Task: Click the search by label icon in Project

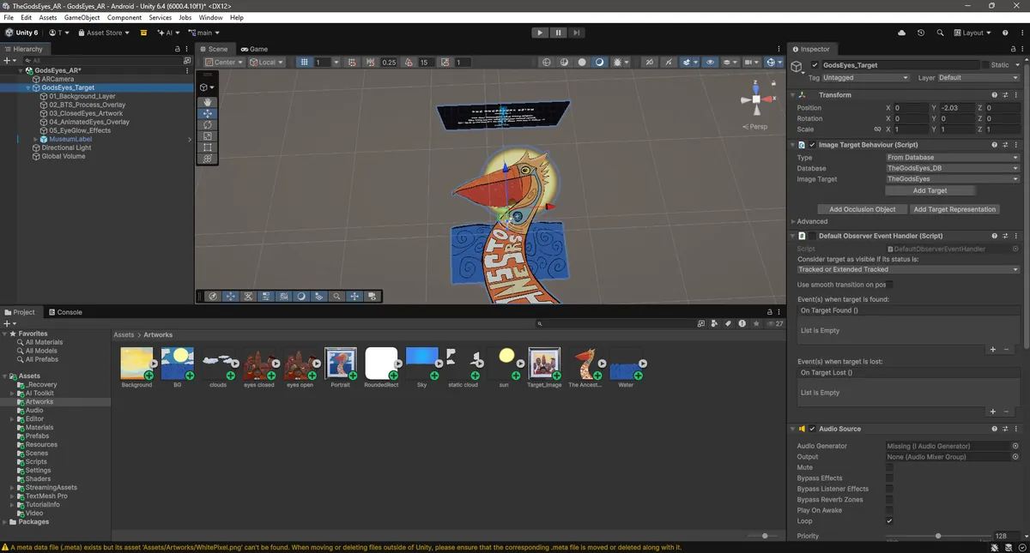Action: (729, 324)
